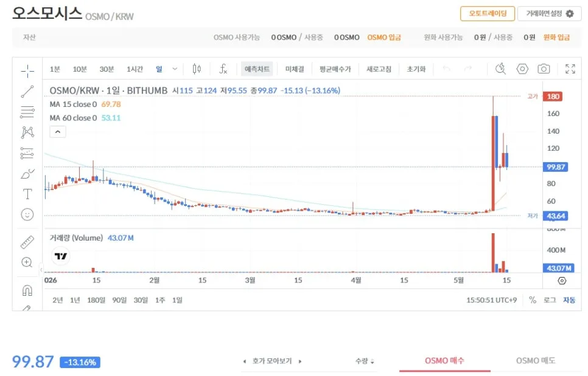The height and width of the screenshot is (376, 588).
Task: Select the brush drawing tool
Action: point(27,174)
